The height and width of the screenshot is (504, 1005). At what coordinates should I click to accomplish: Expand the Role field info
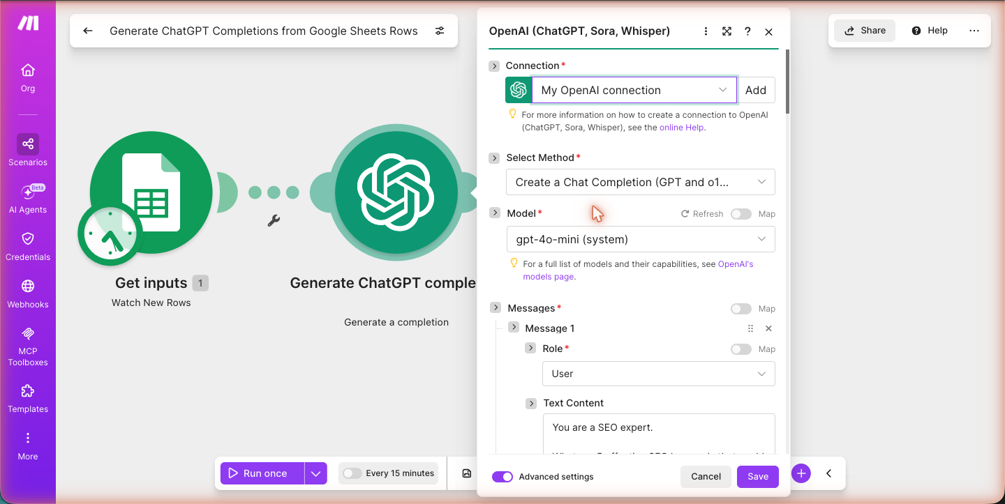tap(530, 347)
